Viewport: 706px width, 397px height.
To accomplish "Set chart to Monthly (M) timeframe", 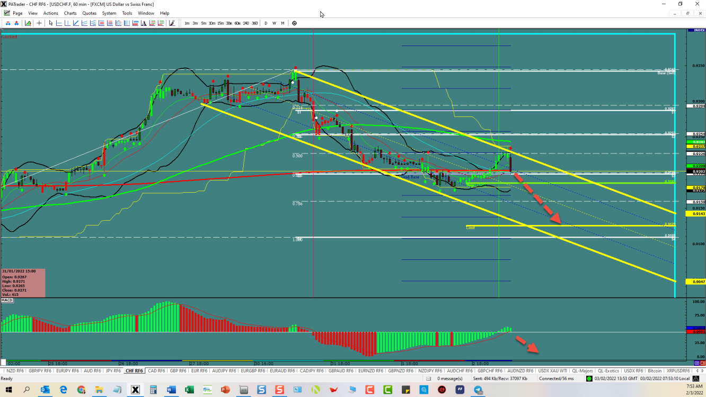I will [283, 23].
